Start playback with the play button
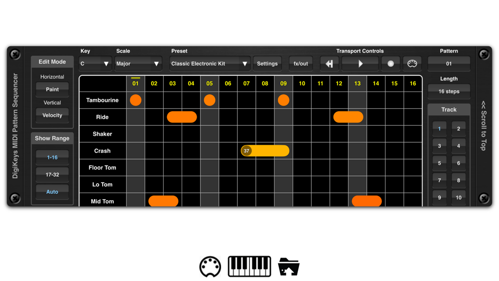 (x=360, y=64)
